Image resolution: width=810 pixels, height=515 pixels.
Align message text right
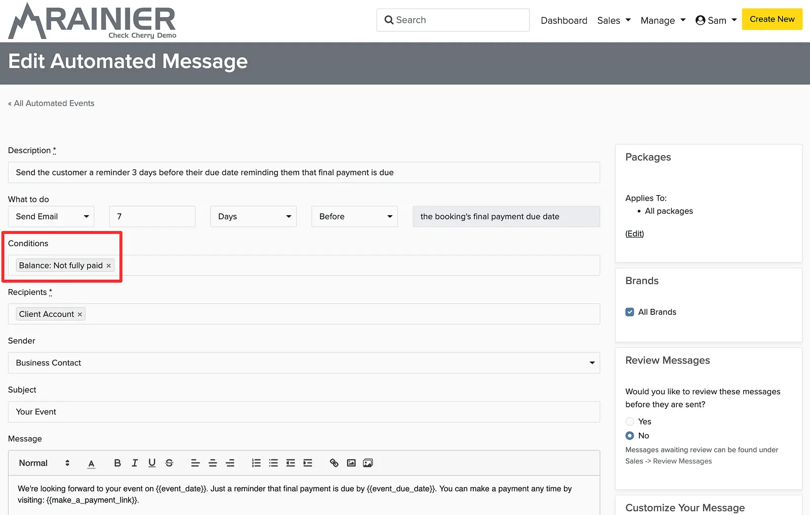click(x=230, y=463)
